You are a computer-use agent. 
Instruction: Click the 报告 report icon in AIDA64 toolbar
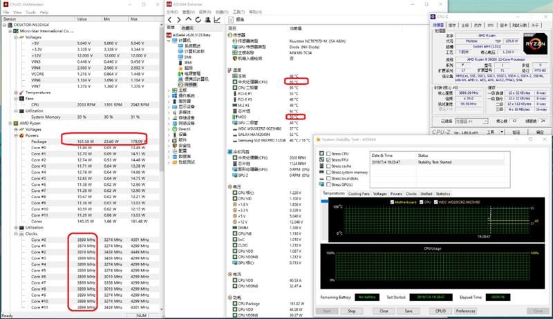231,20
